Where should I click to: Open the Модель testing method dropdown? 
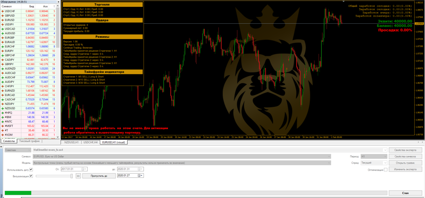328,163
